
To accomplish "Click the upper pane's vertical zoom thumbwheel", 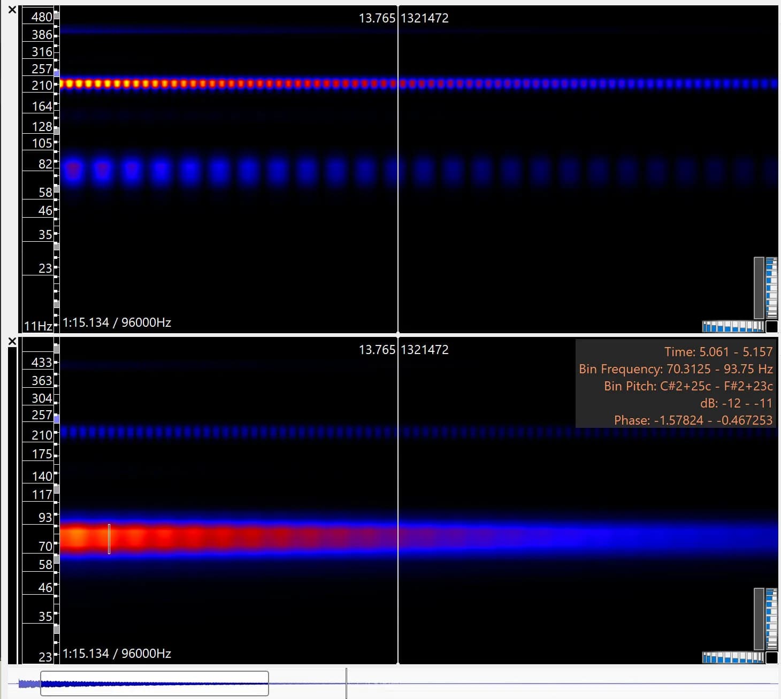I will 771,288.
